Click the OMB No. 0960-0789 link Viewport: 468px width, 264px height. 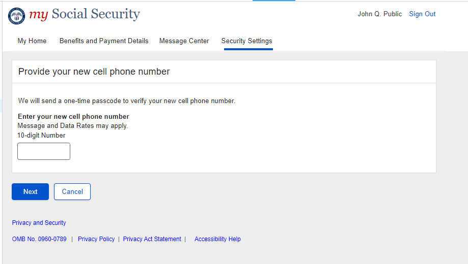point(39,239)
